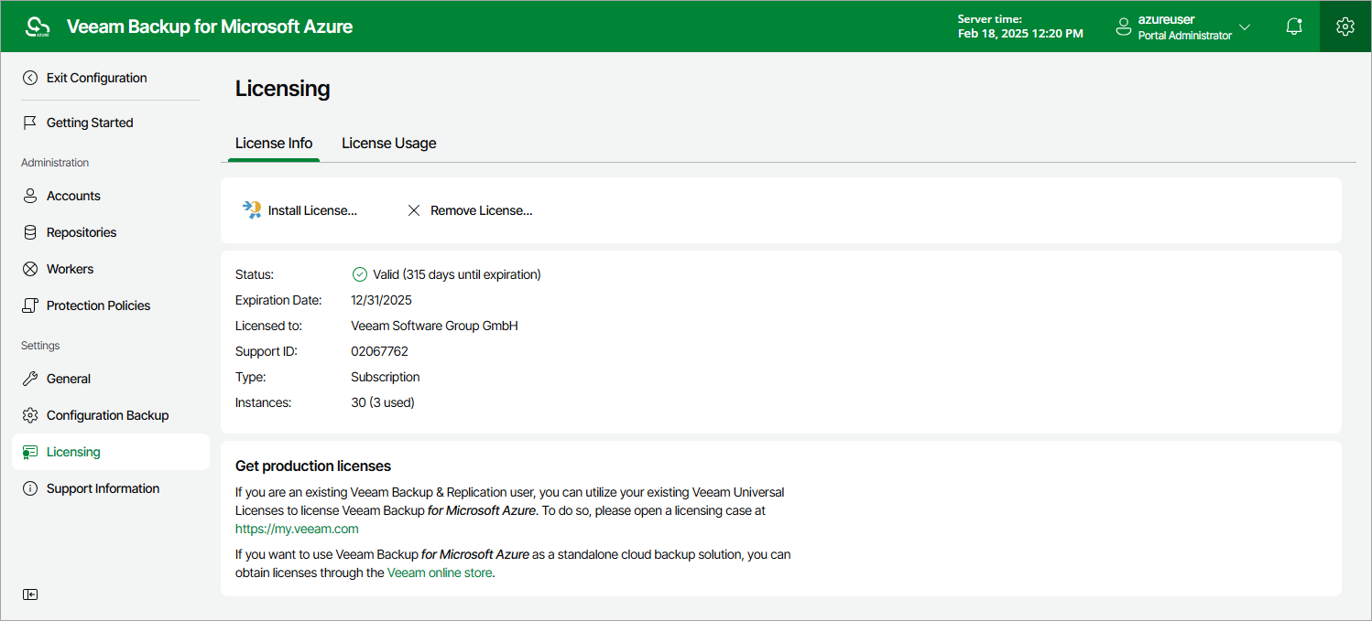
Task: Click the Support ID value 02067762
Action: click(x=379, y=351)
